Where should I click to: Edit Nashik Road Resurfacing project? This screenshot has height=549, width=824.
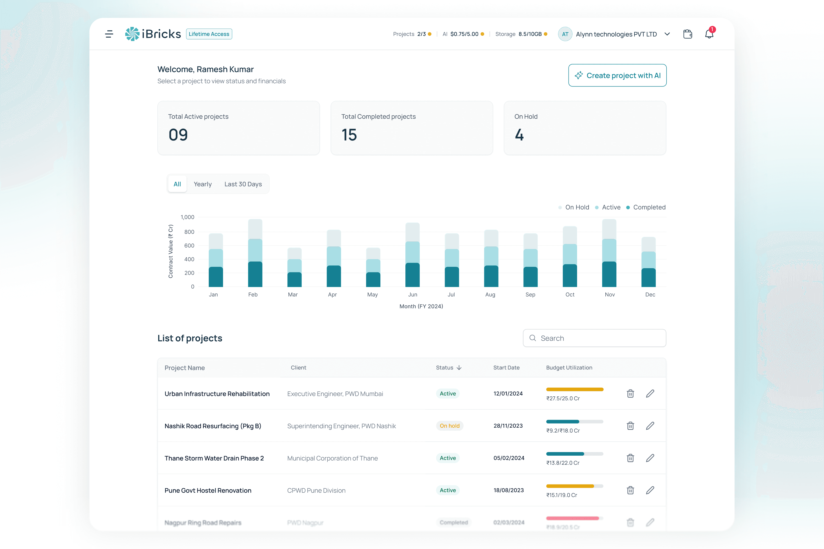(x=650, y=426)
